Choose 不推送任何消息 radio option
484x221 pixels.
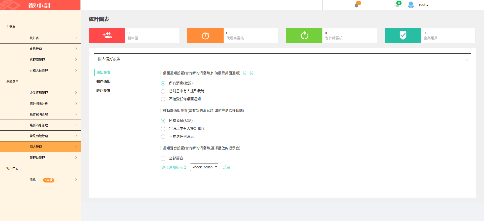(163, 137)
